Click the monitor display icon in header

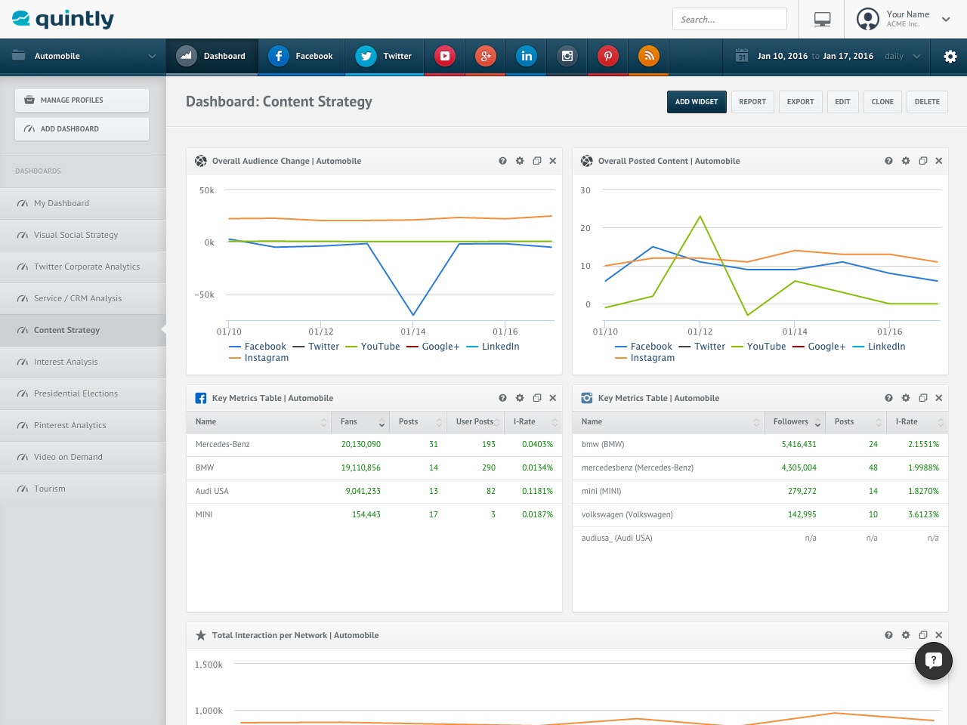(x=823, y=20)
